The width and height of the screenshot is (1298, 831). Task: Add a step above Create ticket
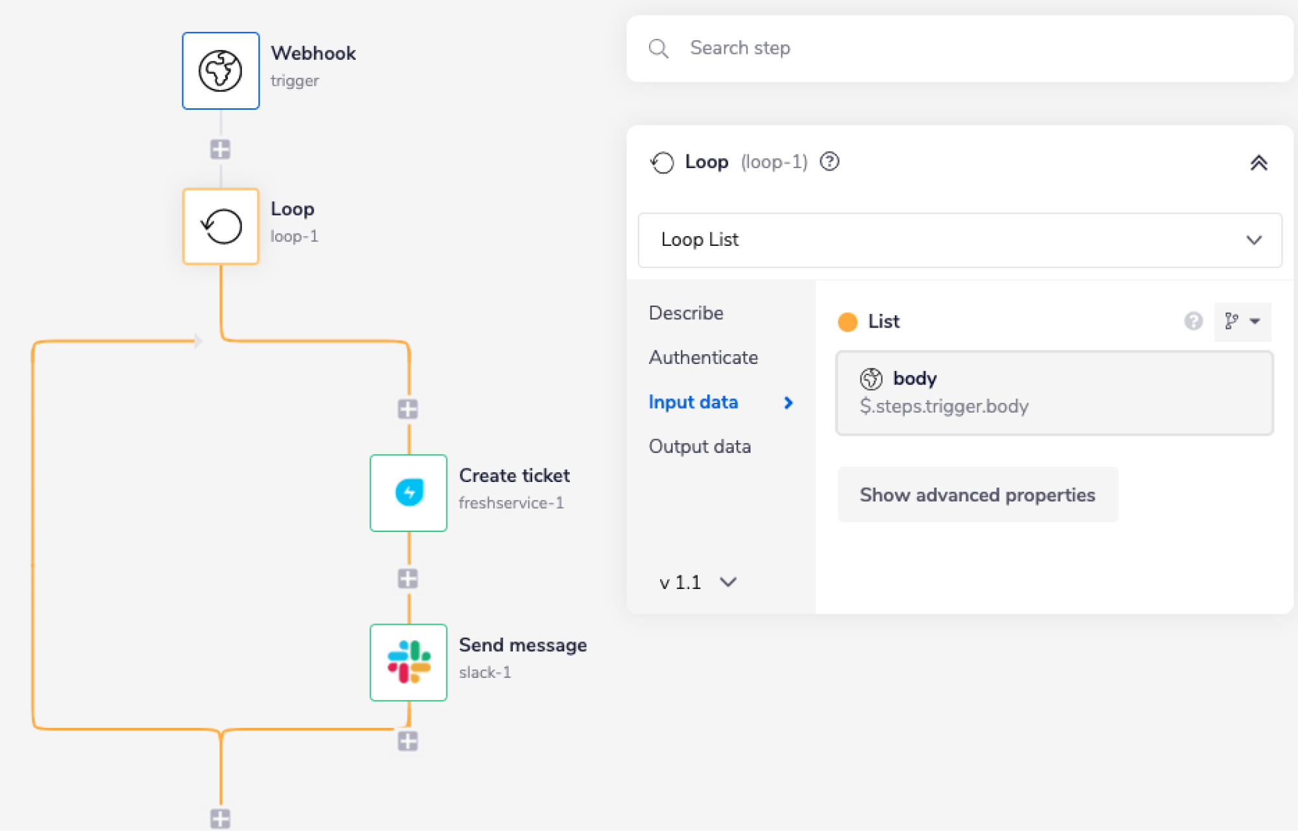point(408,409)
